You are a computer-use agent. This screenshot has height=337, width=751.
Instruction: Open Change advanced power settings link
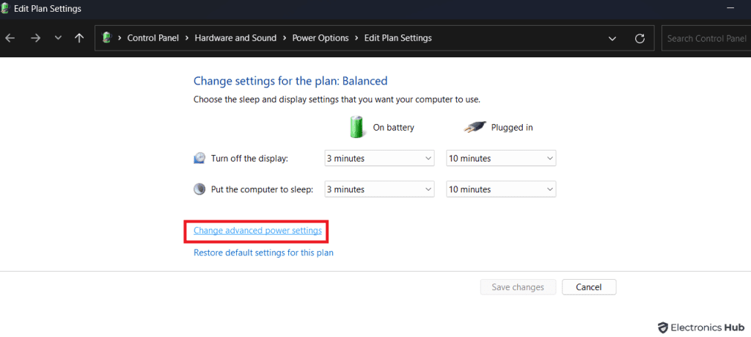[257, 231]
